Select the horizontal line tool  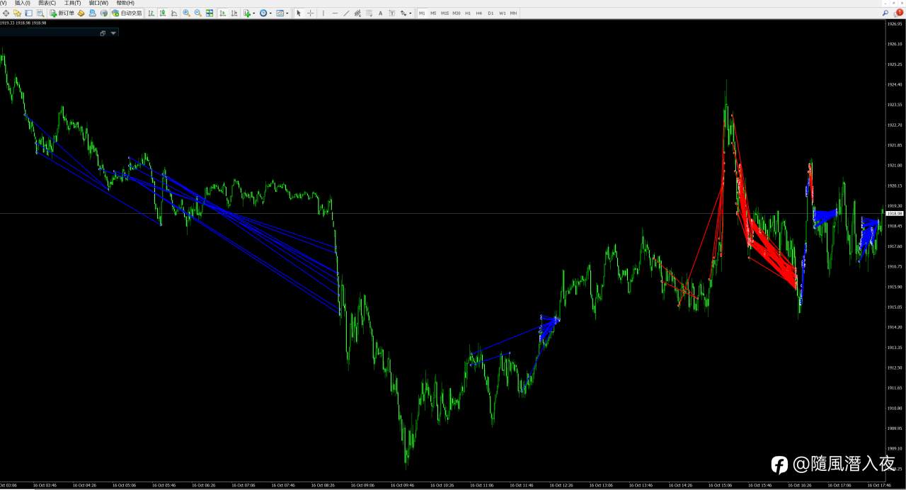pyautogui.click(x=335, y=13)
